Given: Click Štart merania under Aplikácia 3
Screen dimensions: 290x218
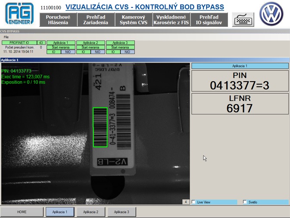Looking at the screenshot, I should pyautogui.click(x=120, y=47).
